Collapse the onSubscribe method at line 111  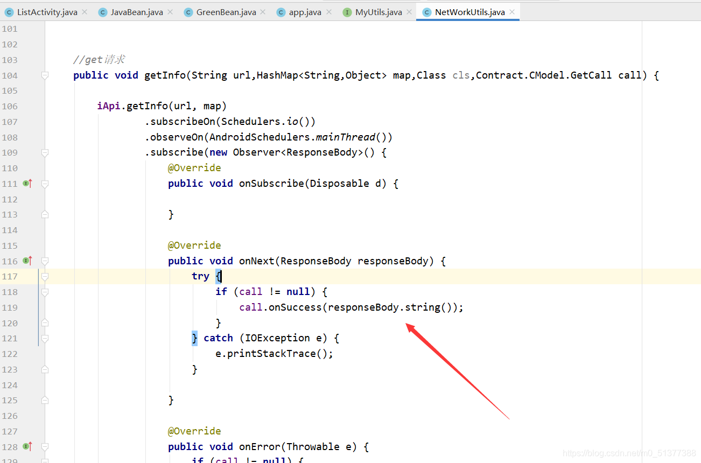coord(45,184)
